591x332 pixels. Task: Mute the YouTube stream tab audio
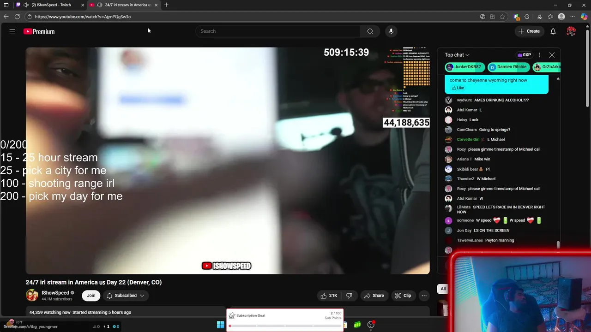(x=99, y=5)
